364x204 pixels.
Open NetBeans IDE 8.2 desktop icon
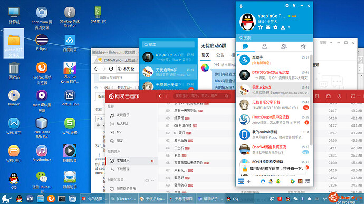[x=42, y=128]
